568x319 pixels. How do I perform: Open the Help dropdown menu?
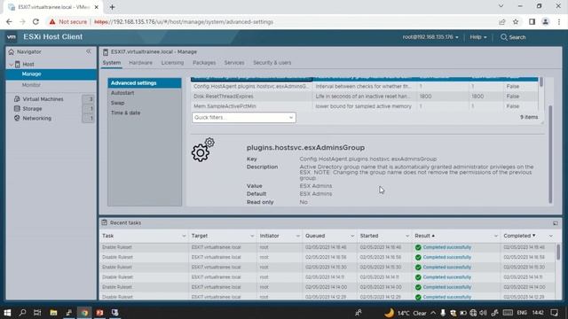(x=478, y=37)
